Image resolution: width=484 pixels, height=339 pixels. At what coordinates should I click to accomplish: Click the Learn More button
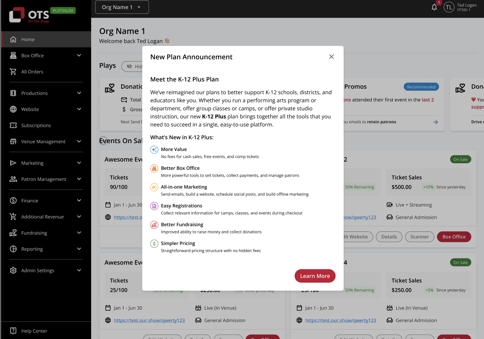[x=315, y=276]
